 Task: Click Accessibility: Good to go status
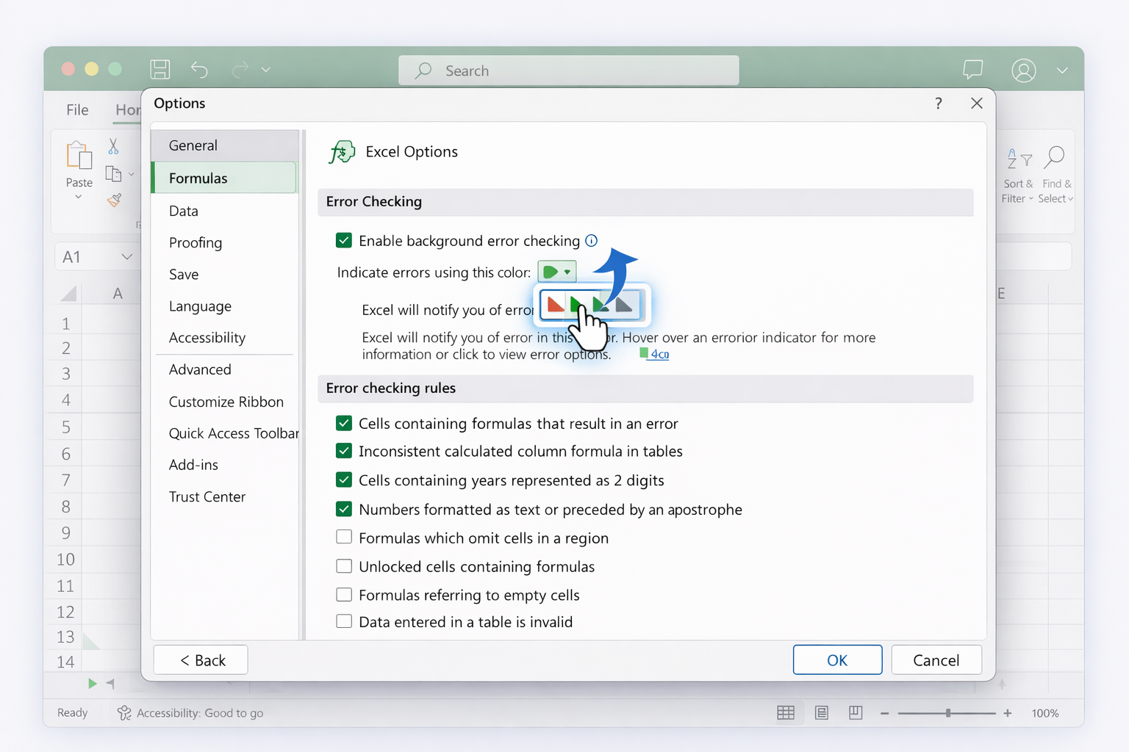(190, 713)
